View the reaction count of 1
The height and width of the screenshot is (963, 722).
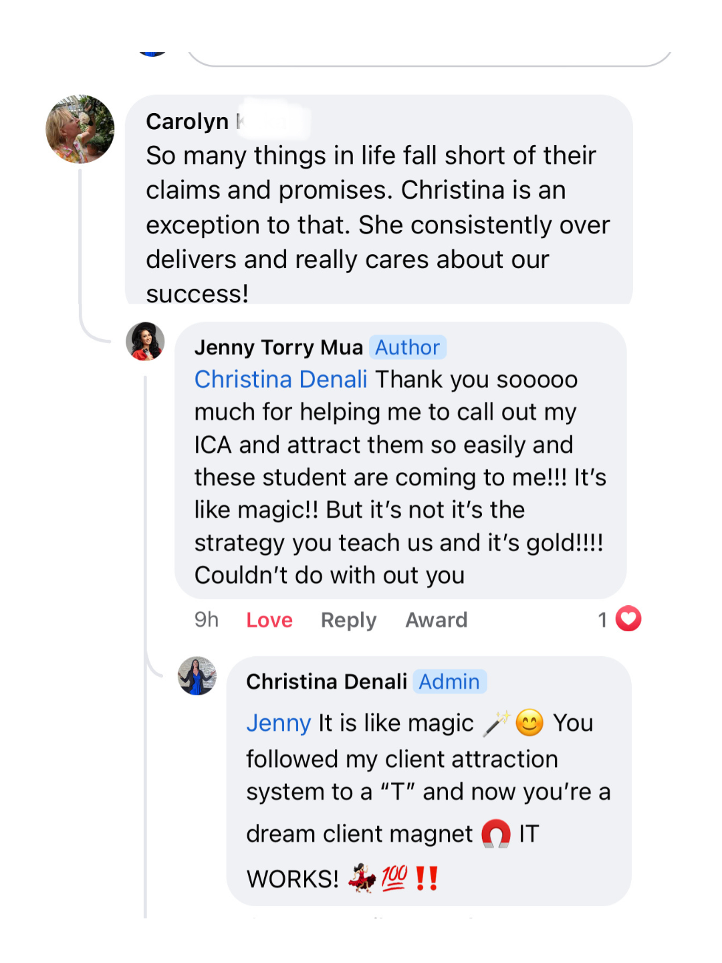click(x=602, y=620)
